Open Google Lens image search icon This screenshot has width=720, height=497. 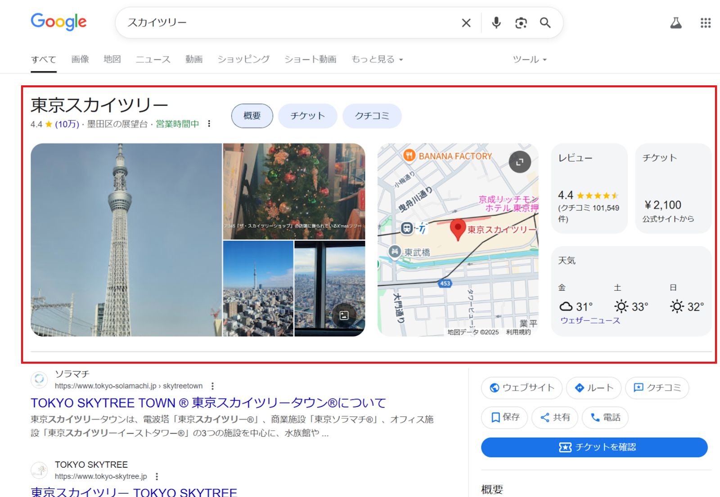pos(521,23)
